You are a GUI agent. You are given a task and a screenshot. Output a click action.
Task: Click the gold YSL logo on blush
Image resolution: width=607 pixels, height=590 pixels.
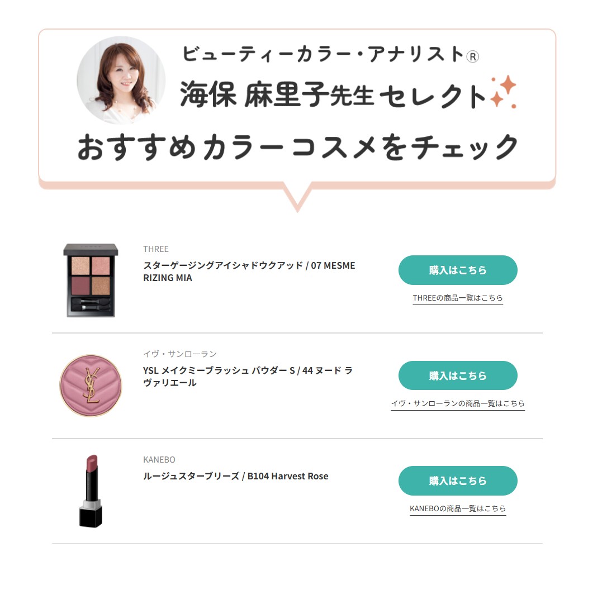pos(91,386)
